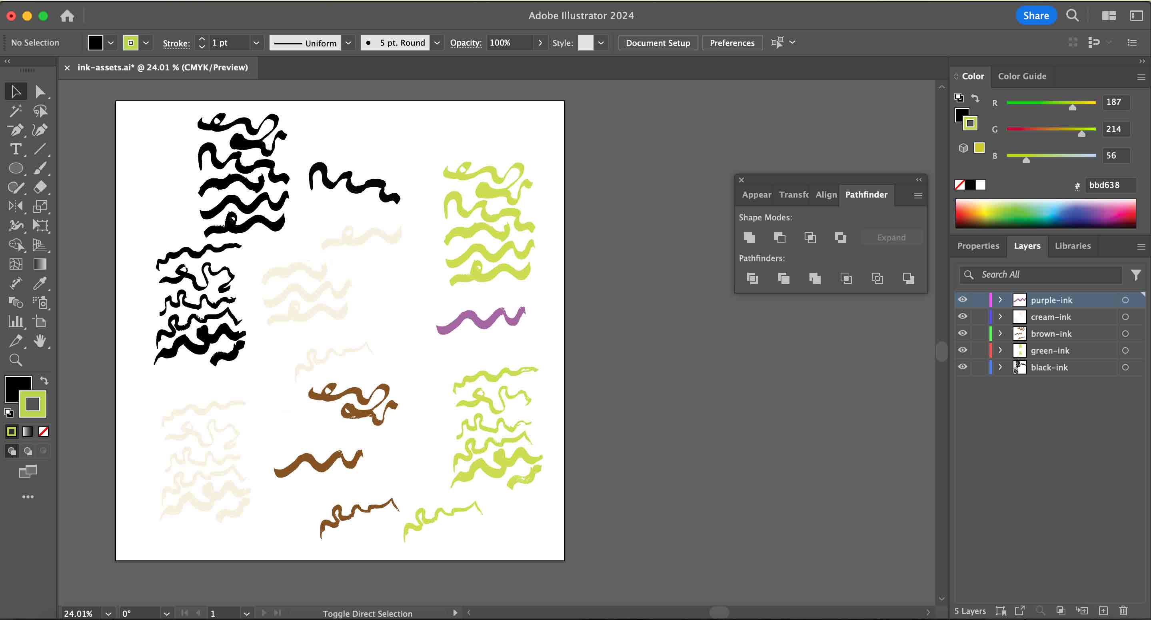This screenshot has width=1151, height=620.
Task: Select the Gradient tool
Action: (40, 264)
